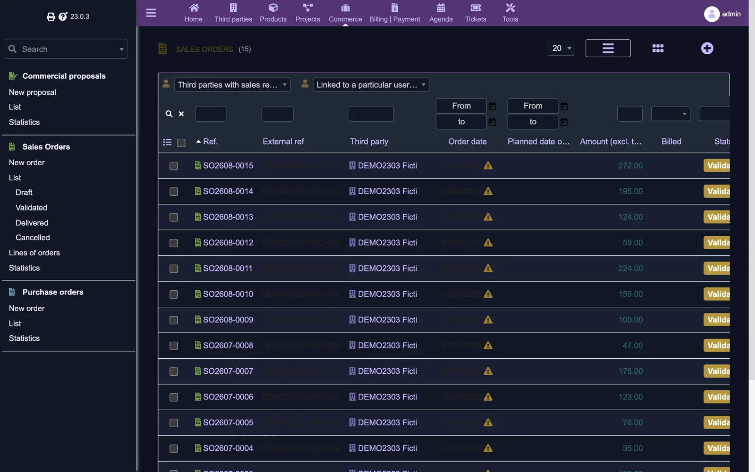Sort by Order date column header

click(x=467, y=142)
